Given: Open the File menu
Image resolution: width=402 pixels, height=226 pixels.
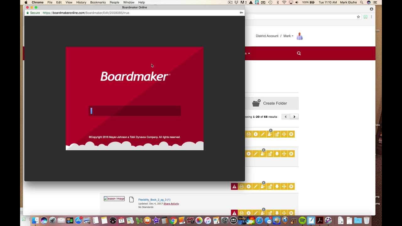Looking at the screenshot, I should tap(50, 3).
